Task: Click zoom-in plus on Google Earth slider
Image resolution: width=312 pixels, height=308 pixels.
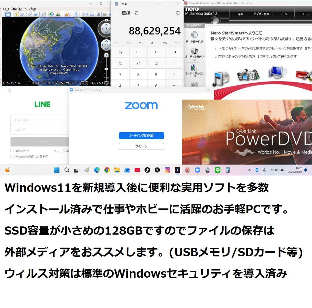Action: pyautogui.click(x=106, y=55)
